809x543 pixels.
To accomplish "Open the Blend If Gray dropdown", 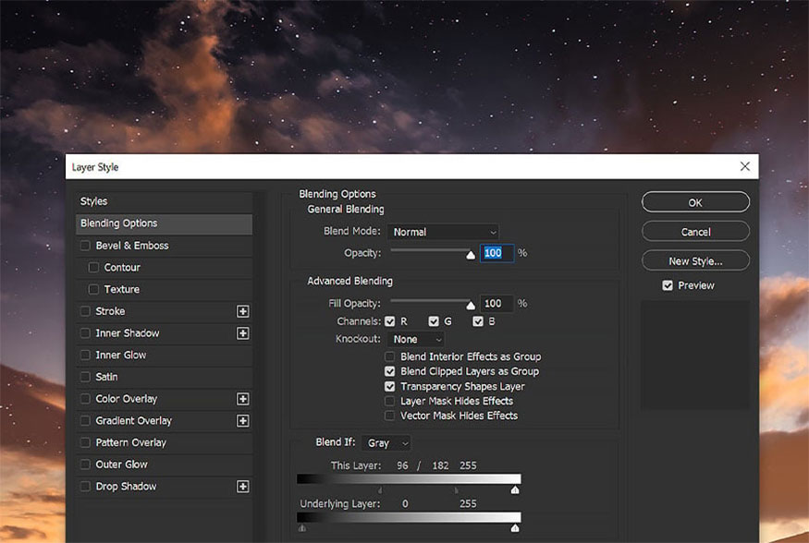I will (387, 443).
